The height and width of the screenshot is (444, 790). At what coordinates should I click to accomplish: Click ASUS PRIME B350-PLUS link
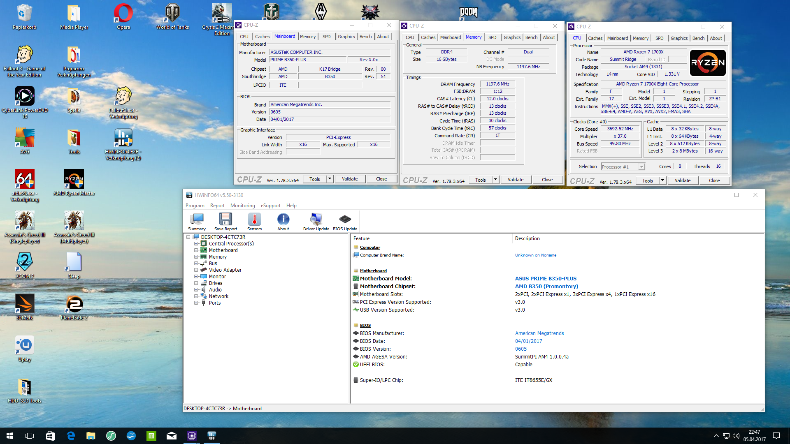(x=546, y=279)
